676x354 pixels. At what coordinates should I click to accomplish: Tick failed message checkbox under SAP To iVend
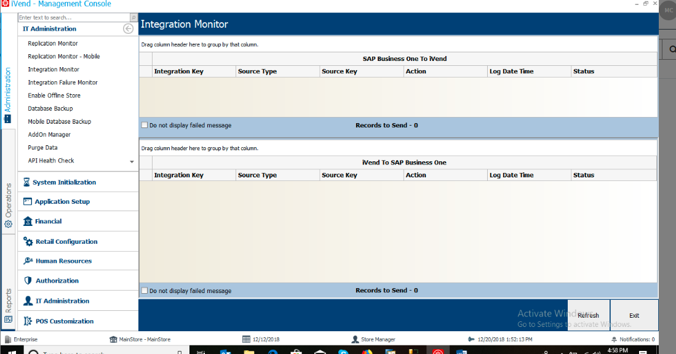[x=145, y=125]
